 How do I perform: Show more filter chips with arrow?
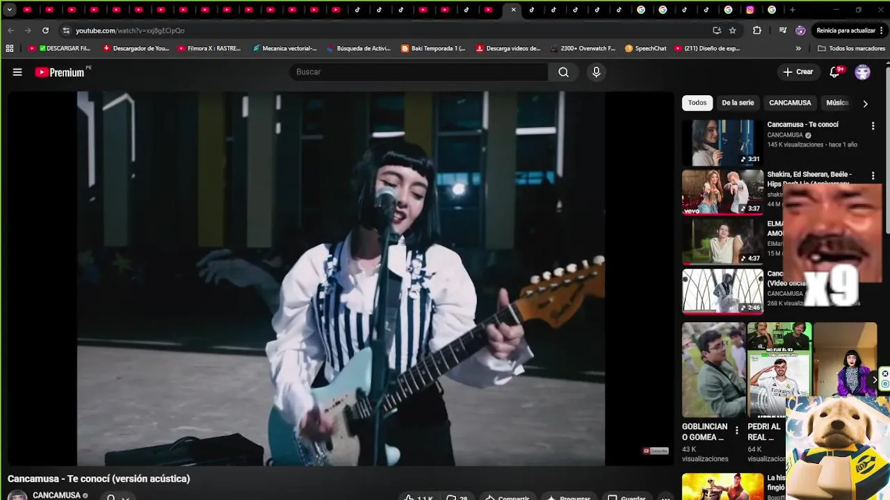point(865,103)
